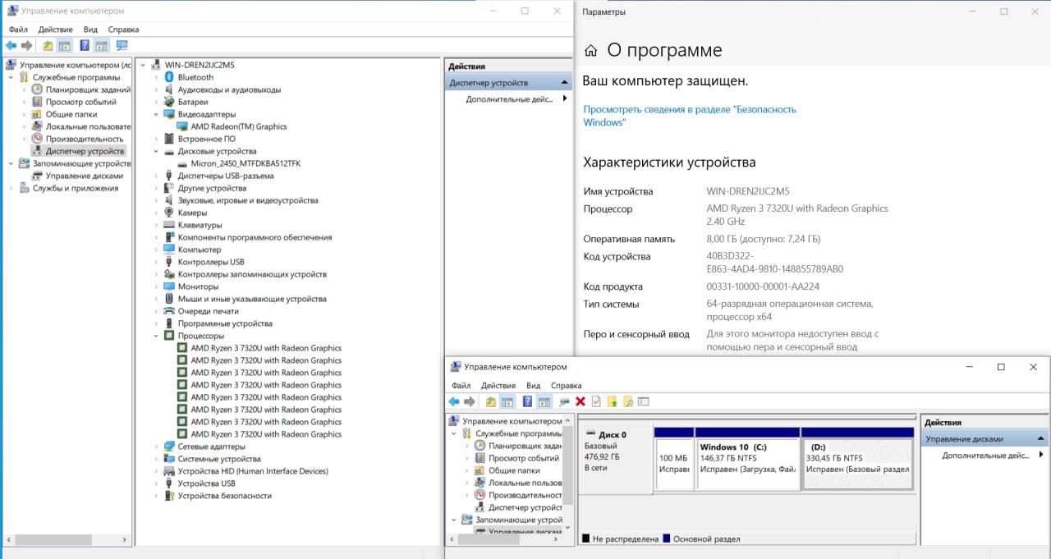Click Клавиатуры keyboard icon in device list
Image resolution: width=1051 pixels, height=559 pixels.
coord(169,225)
